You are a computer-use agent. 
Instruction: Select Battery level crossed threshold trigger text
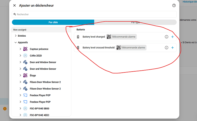98,48
